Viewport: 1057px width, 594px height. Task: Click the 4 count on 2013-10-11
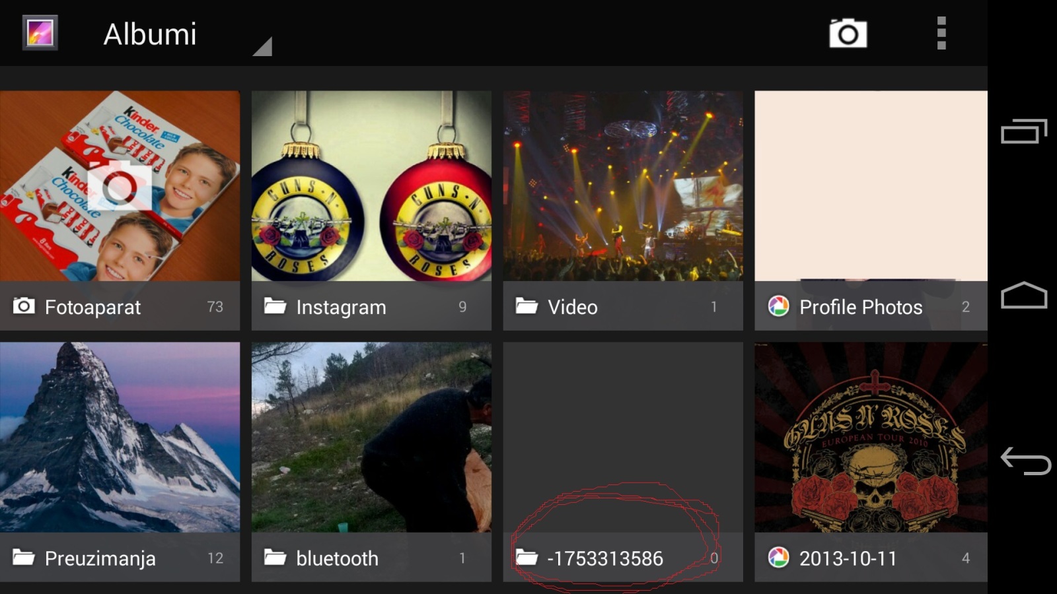[966, 558]
